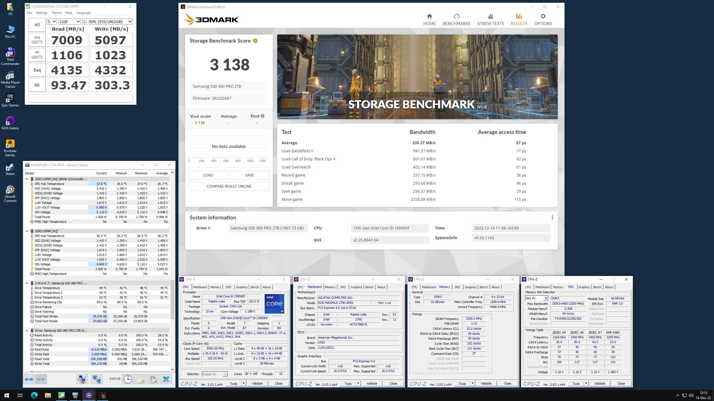The image size is (714, 401).
Task: Open Steam desktop icon
Action: click(10, 169)
